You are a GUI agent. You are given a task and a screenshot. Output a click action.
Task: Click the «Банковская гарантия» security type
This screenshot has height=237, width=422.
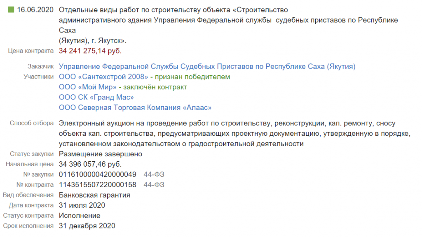pyautogui.click(x=94, y=195)
